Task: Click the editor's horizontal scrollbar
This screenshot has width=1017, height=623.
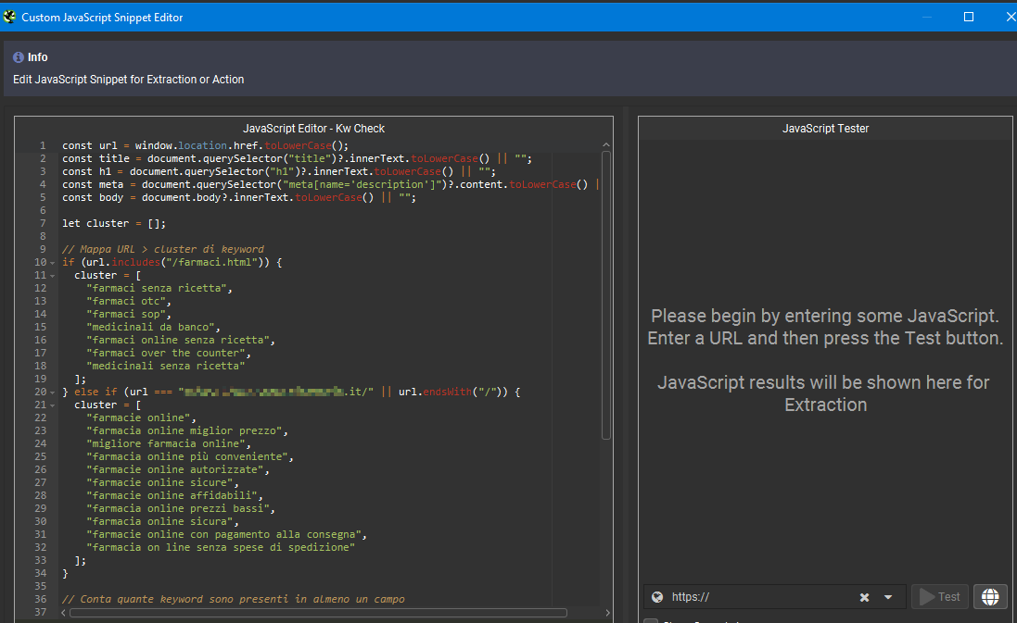Action: (315, 613)
